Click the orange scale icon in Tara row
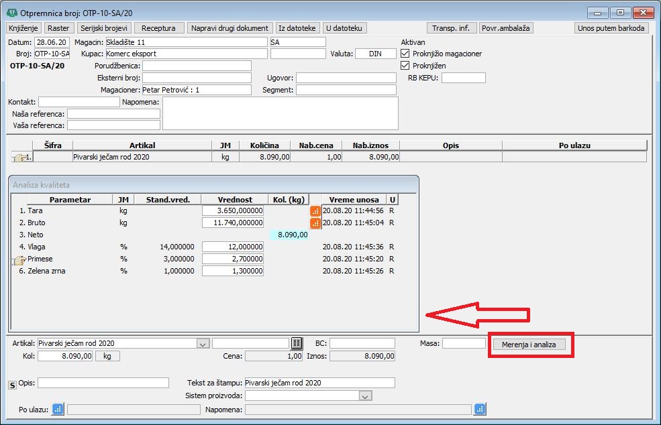This screenshot has width=661, height=425. (315, 210)
